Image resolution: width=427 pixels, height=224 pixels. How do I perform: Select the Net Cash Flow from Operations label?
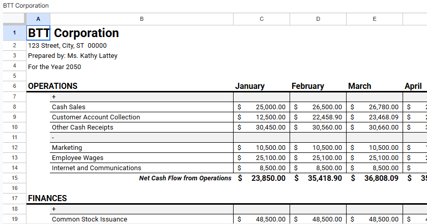tap(185, 178)
